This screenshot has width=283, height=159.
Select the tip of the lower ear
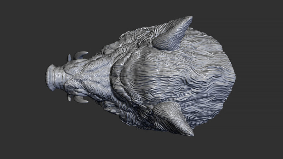pos(191,134)
